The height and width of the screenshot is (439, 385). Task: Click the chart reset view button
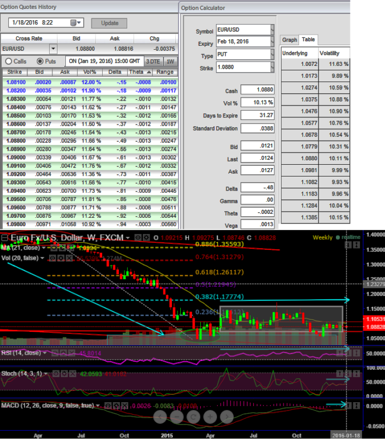pos(193,417)
